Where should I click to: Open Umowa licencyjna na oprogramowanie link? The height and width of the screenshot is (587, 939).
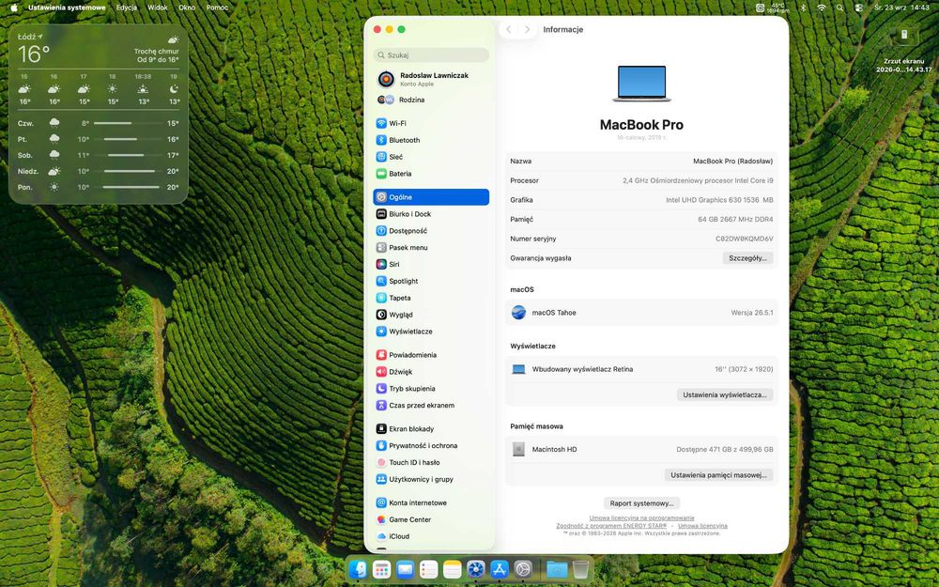(x=641, y=518)
